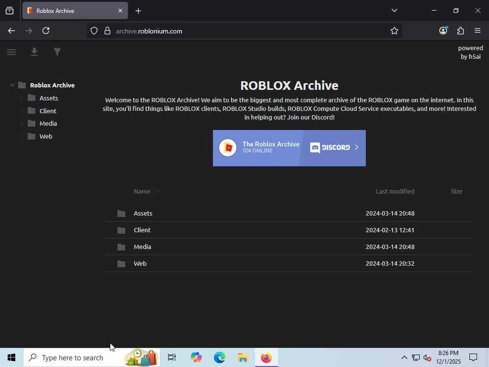
Task: Click the Client date 2024-02-13 12:41
Action: [x=390, y=230]
